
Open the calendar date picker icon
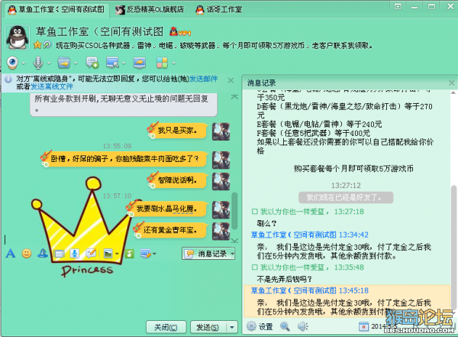pos(363,326)
